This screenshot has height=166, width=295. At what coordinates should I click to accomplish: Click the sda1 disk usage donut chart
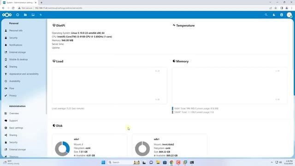[x=62, y=148]
